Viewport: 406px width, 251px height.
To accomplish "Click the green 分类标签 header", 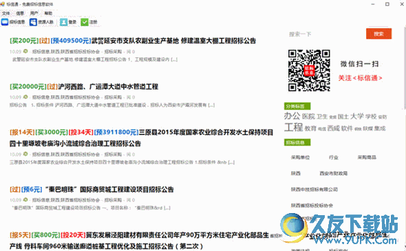I will click(x=297, y=106).
